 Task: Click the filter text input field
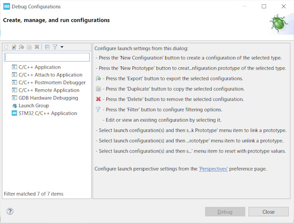pyautogui.click(x=47, y=57)
